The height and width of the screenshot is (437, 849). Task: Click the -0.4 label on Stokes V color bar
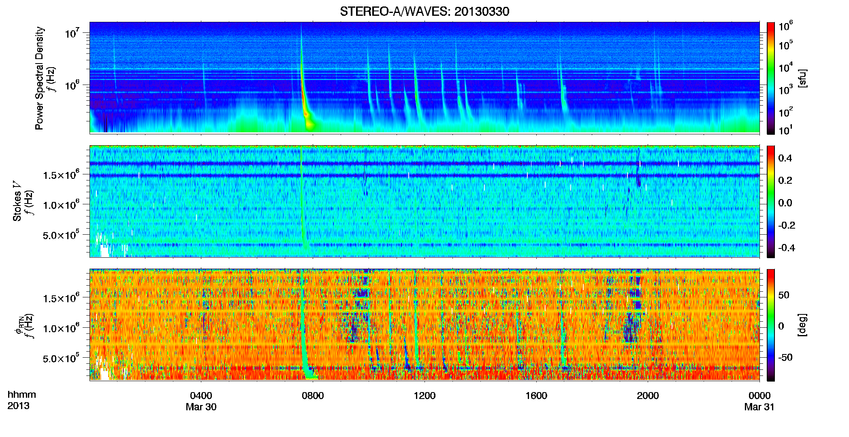[787, 248]
